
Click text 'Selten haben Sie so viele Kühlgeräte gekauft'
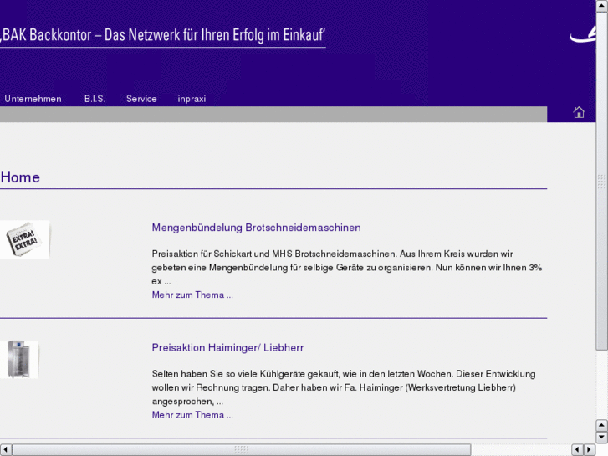[x=246, y=374]
